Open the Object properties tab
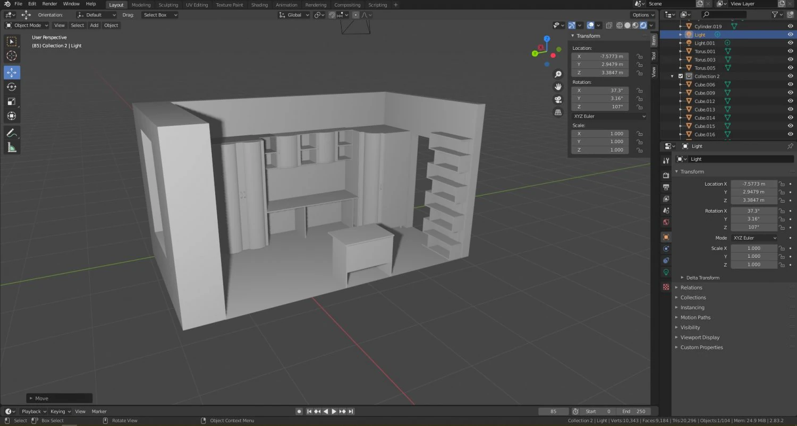The width and height of the screenshot is (797, 426). [x=666, y=237]
